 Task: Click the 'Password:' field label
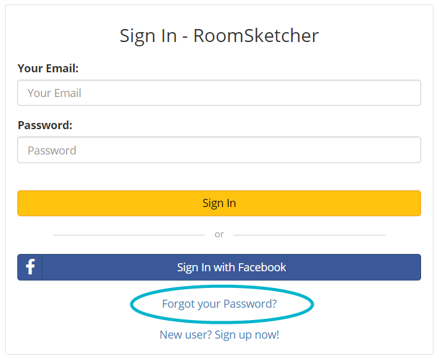(x=45, y=125)
